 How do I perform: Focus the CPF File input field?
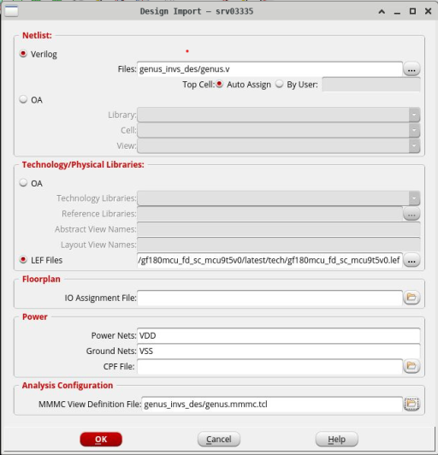(x=269, y=367)
